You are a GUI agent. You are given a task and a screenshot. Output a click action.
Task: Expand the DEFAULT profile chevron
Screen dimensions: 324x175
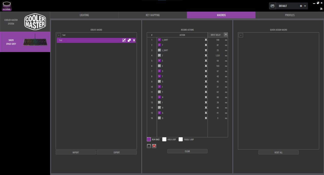[x=305, y=6]
